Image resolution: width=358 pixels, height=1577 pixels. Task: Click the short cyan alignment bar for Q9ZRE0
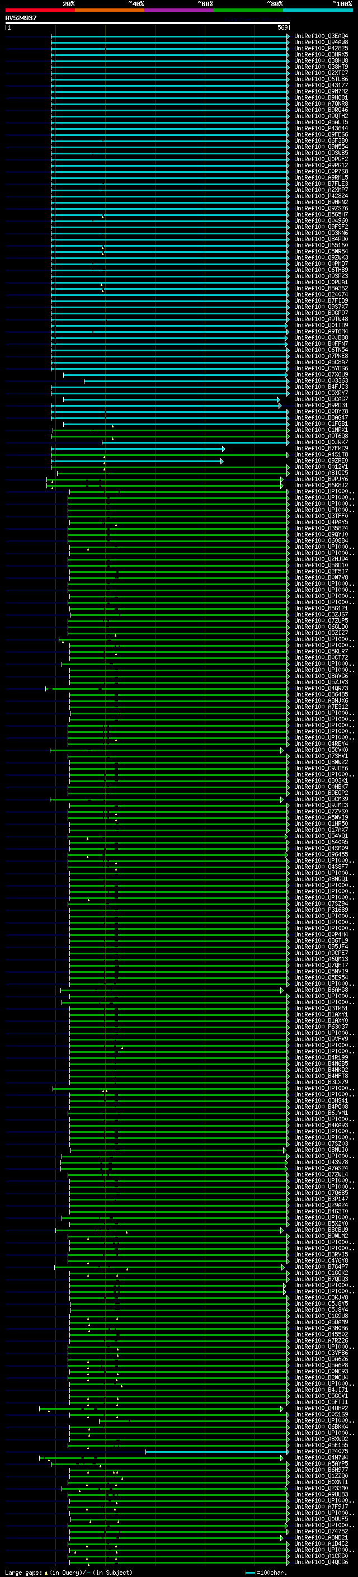(x=137, y=461)
